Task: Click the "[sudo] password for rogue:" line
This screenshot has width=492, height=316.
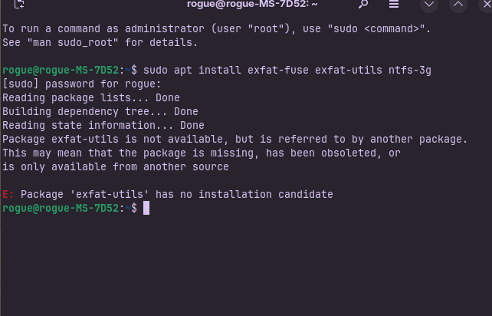Action: click(81, 84)
